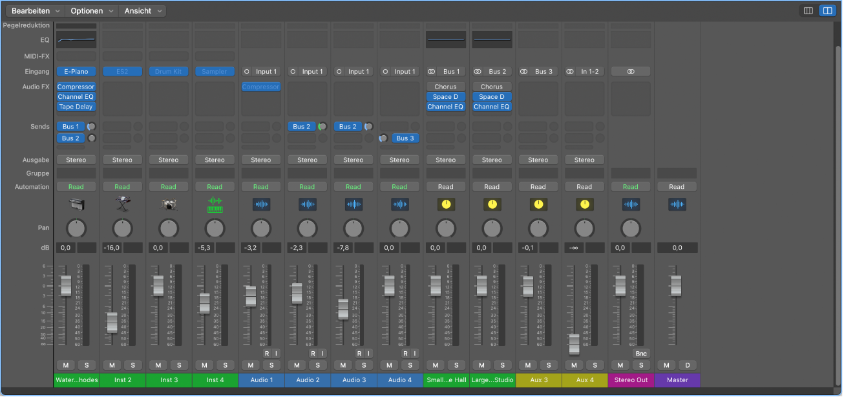Viewport: 844px width, 397px height.
Task: Click the E-Piano keyboard instrument icon
Action: pos(76,204)
